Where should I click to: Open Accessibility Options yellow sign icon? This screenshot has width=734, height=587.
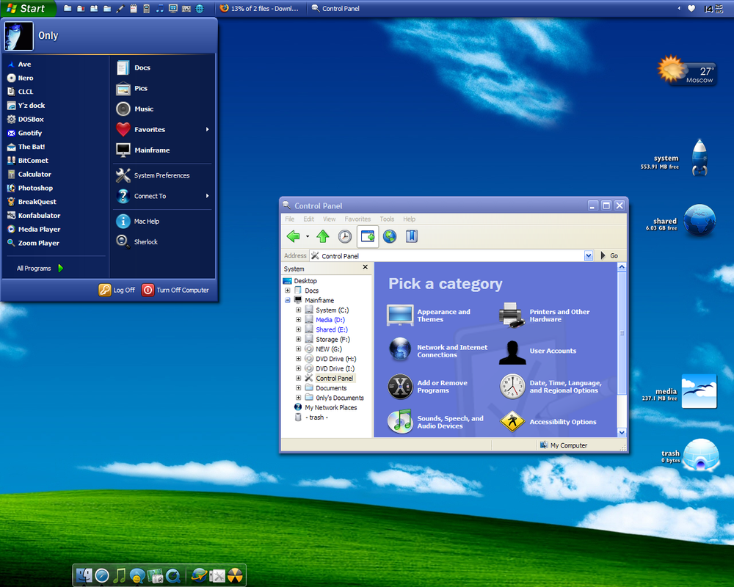[x=512, y=421]
